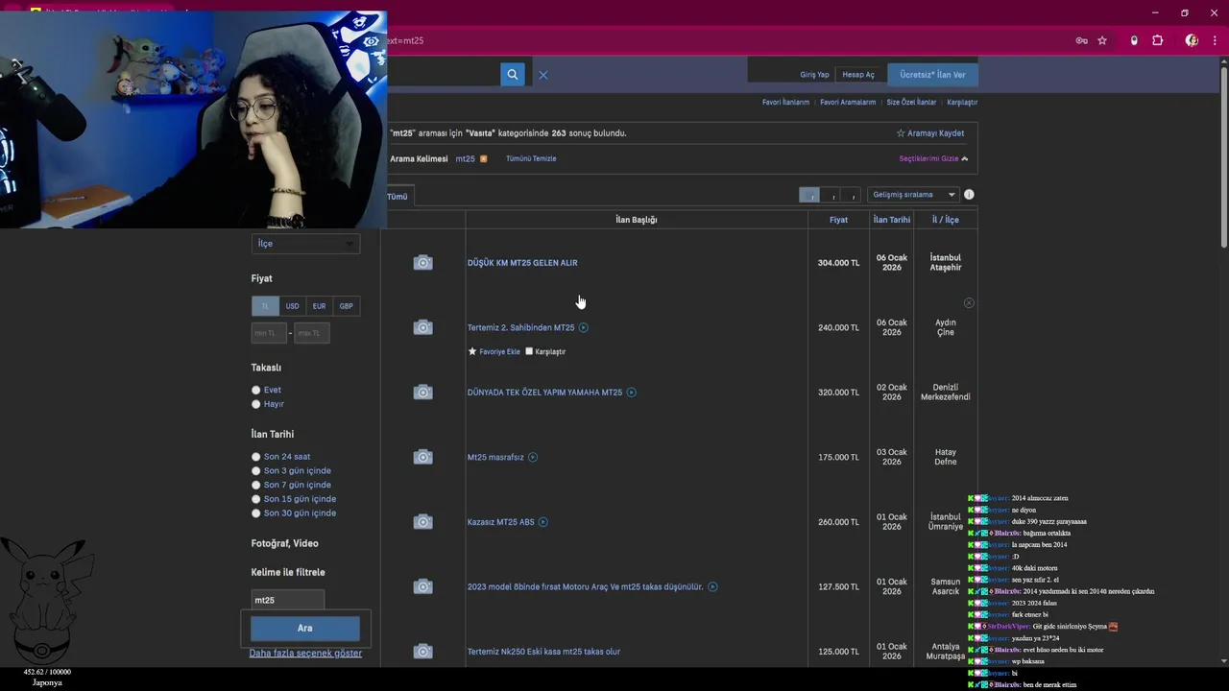Switch to the Tümü tab
This screenshot has height=691, width=1229.
point(398,196)
